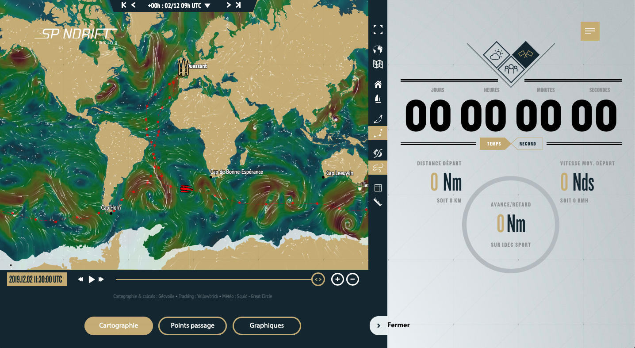The image size is (635, 348).
Task: Open the crew diamond icon
Action: coord(511,69)
